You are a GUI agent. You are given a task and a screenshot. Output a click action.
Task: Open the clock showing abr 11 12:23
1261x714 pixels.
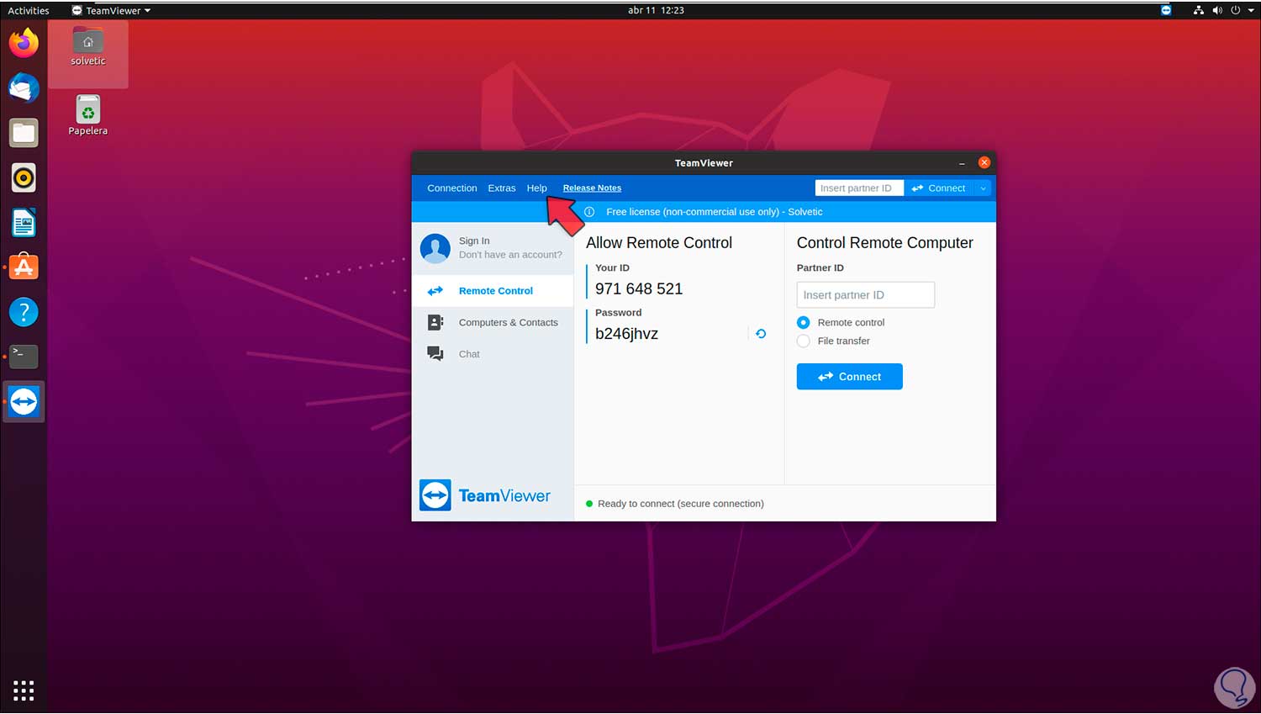(x=656, y=10)
